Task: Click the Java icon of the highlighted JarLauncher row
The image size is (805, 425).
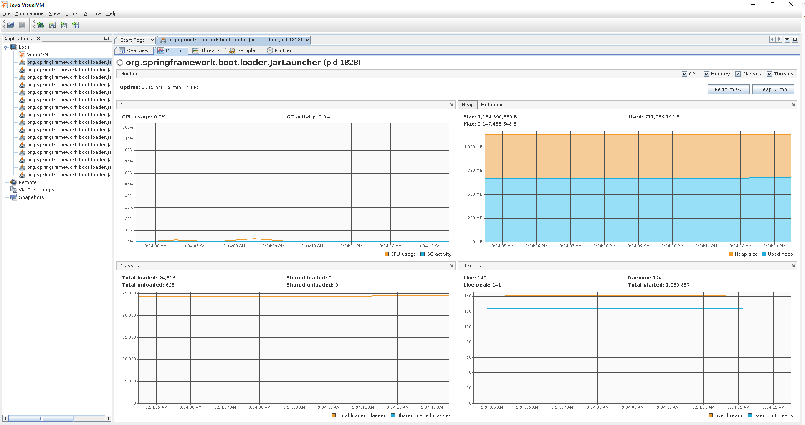Action: pyautogui.click(x=22, y=62)
